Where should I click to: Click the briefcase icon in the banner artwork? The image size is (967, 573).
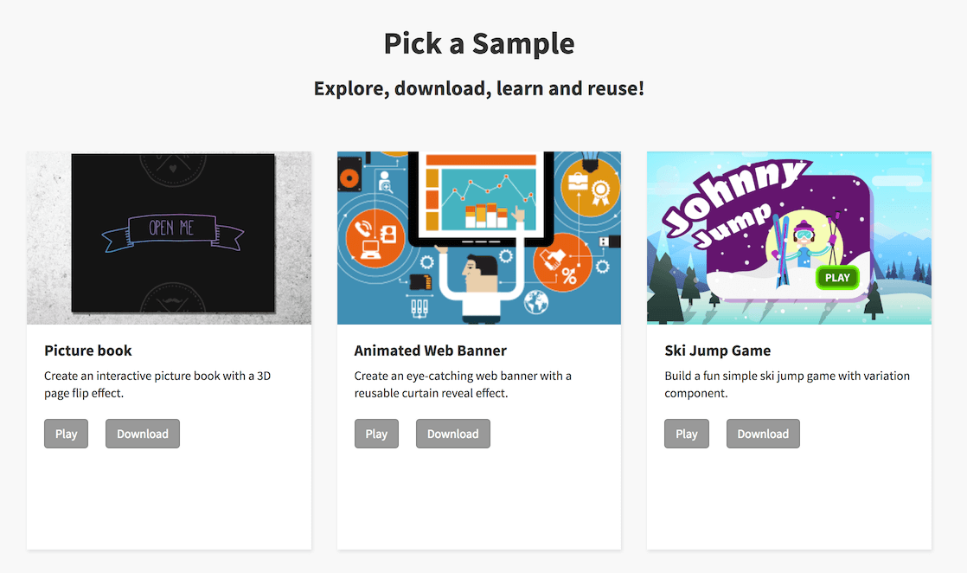point(578,185)
